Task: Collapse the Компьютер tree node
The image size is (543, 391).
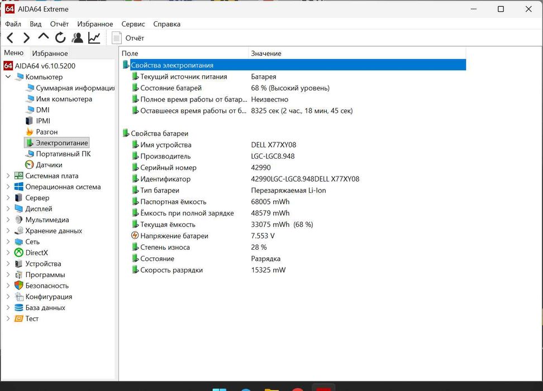Action: (x=8, y=77)
